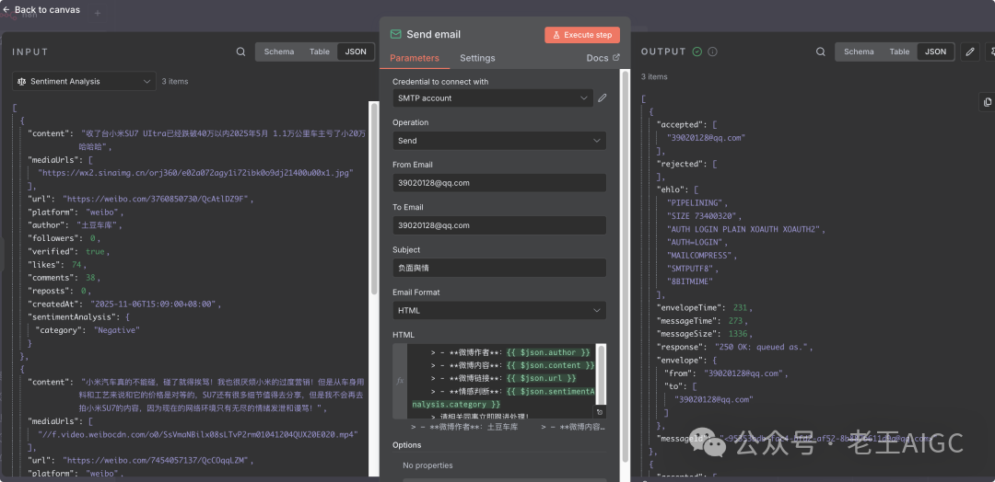995x482 pixels.
Task: Edit output with the pencil icon
Action: tap(969, 52)
